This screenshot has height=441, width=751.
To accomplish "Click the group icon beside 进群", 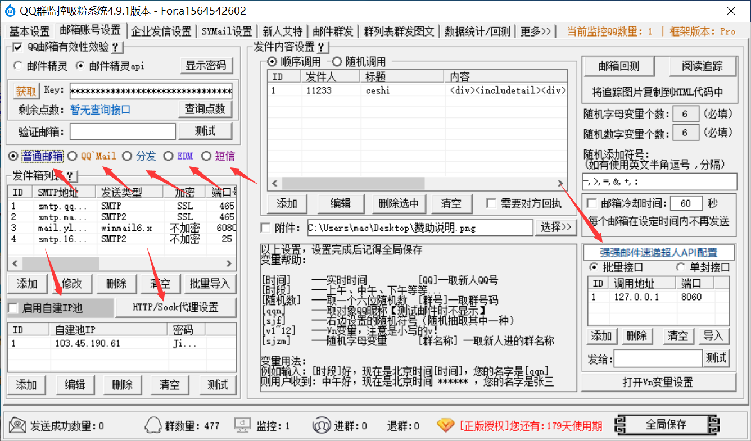I will (x=321, y=425).
